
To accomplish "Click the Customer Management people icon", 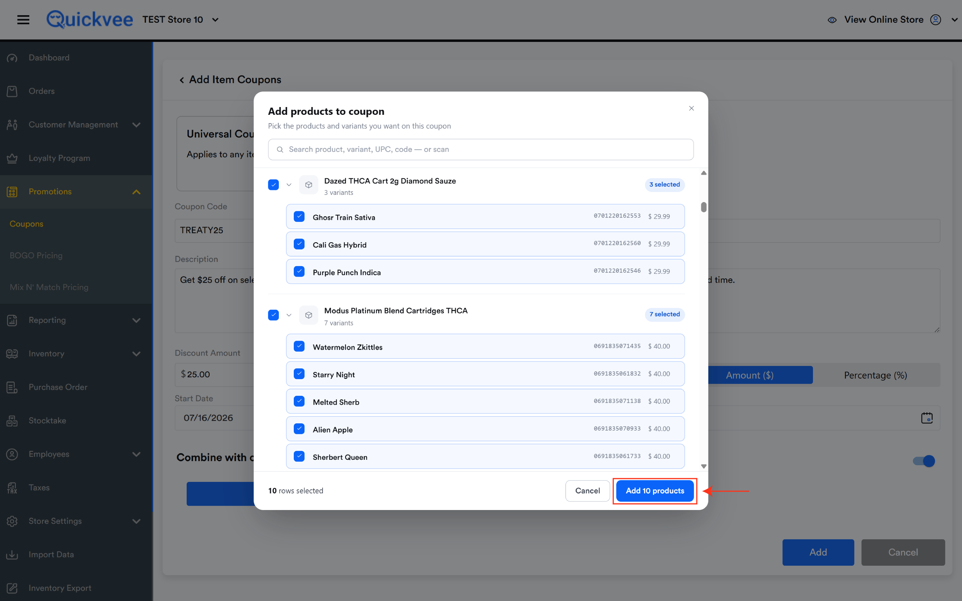I will [12, 125].
